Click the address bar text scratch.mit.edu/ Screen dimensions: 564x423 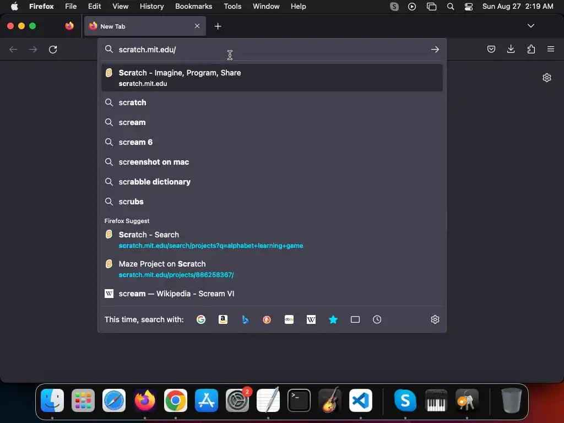(x=147, y=50)
